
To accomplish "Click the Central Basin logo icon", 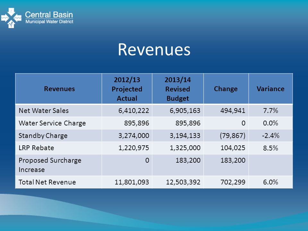I will coord(11,18).
